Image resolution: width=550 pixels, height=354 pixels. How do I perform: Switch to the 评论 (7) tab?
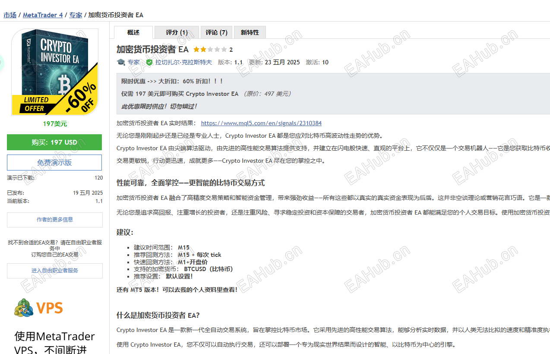click(216, 32)
